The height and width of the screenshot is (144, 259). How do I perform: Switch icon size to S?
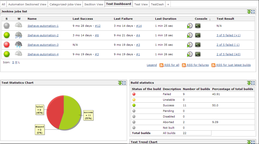point(13,62)
